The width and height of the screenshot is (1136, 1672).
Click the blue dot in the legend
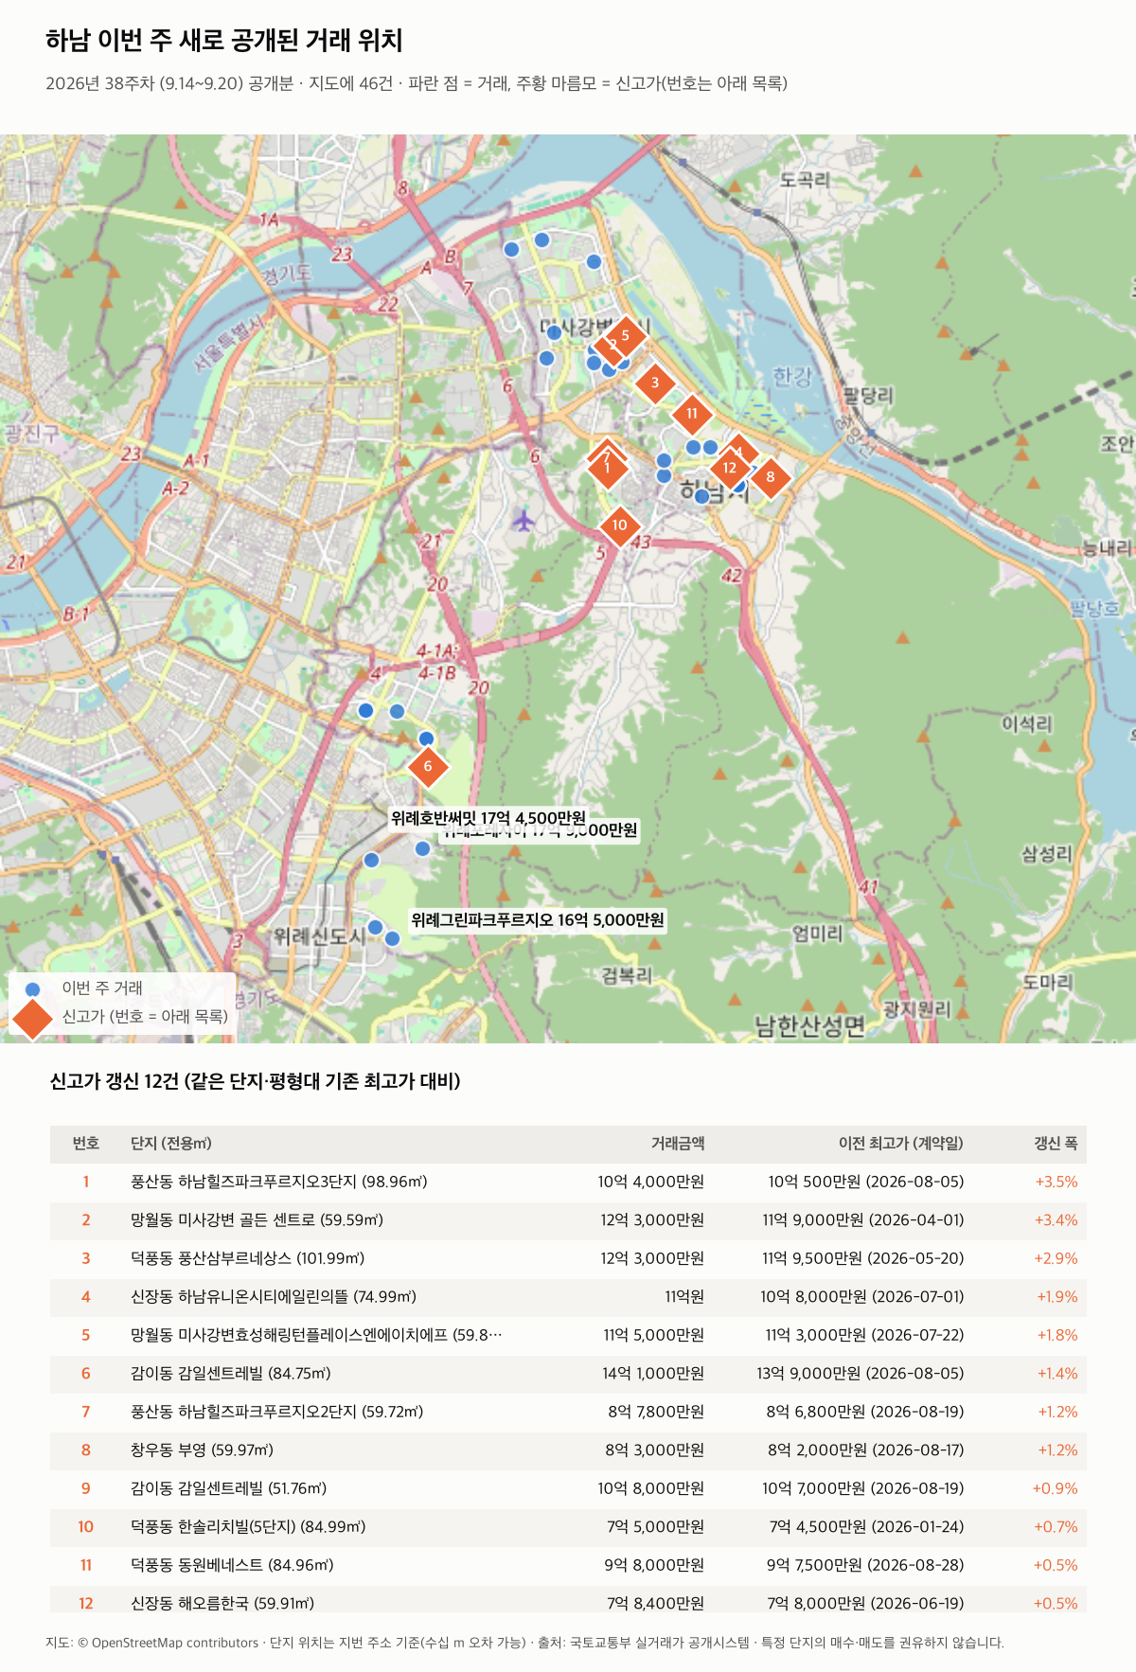[x=32, y=989]
